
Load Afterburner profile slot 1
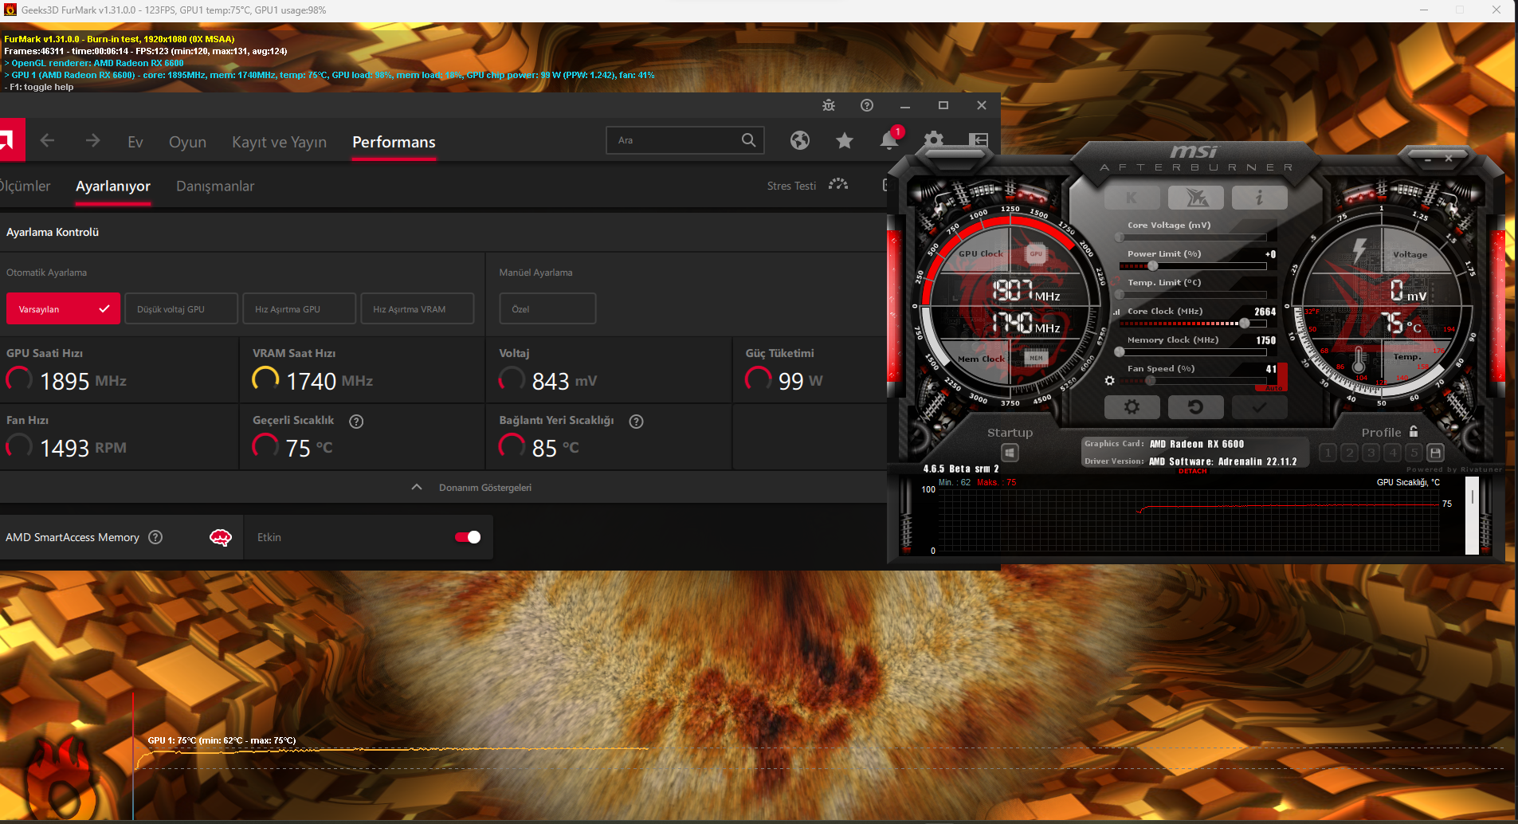pyautogui.click(x=1328, y=453)
